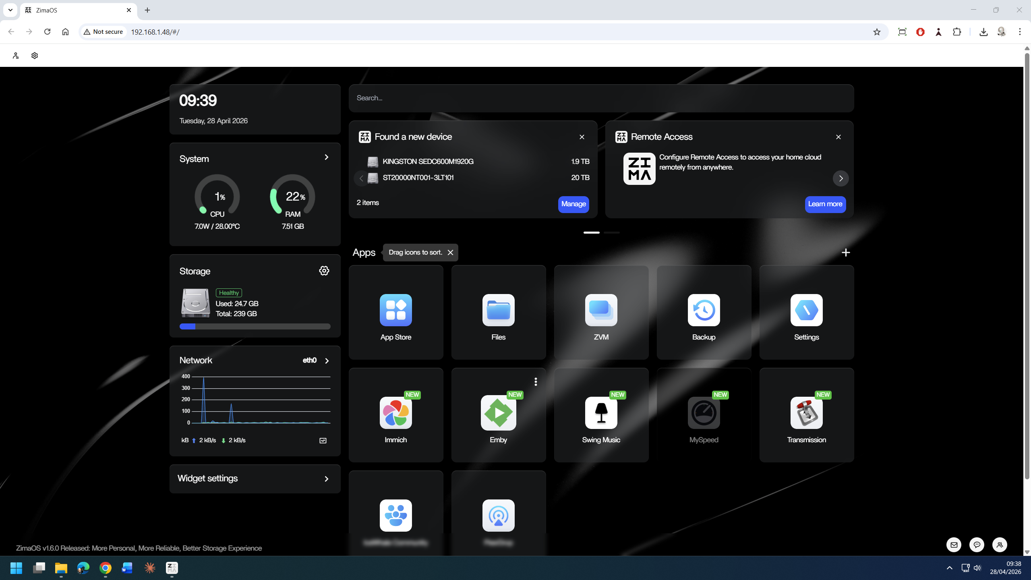Open the Files app
The width and height of the screenshot is (1031, 580).
click(x=498, y=312)
